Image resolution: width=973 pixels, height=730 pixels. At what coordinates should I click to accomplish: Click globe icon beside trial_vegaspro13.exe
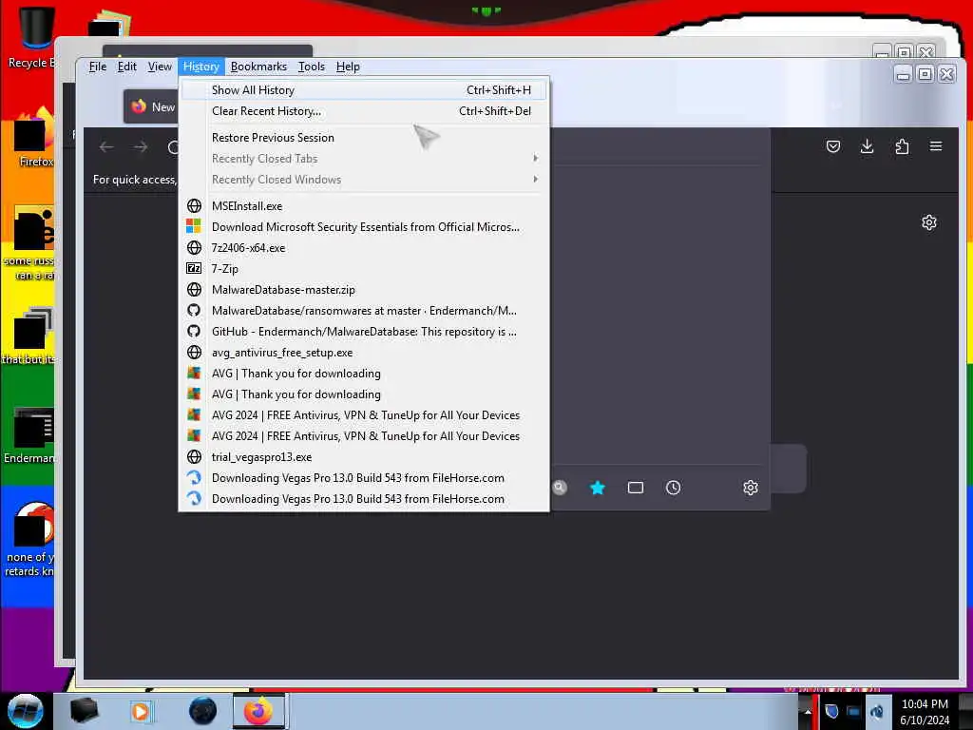(x=194, y=457)
